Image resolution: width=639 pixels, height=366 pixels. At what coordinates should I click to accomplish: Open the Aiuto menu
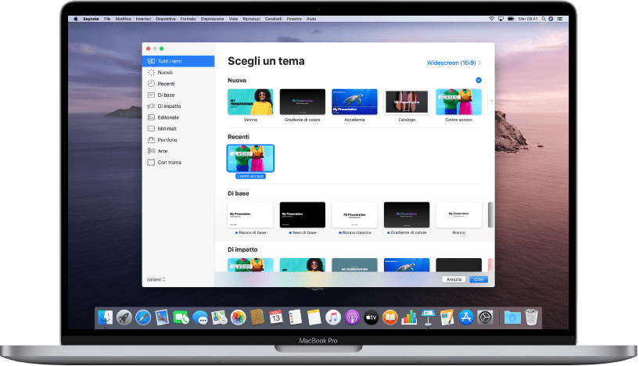pos(311,19)
